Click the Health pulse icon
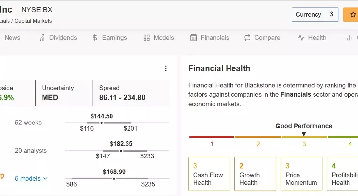This screenshot has width=358, height=196. tap(301, 38)
